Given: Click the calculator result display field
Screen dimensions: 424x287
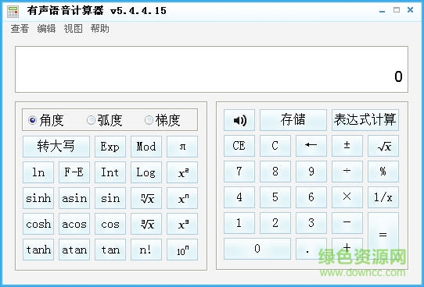Looking at the screenshot, I should [x=211, y=69].
